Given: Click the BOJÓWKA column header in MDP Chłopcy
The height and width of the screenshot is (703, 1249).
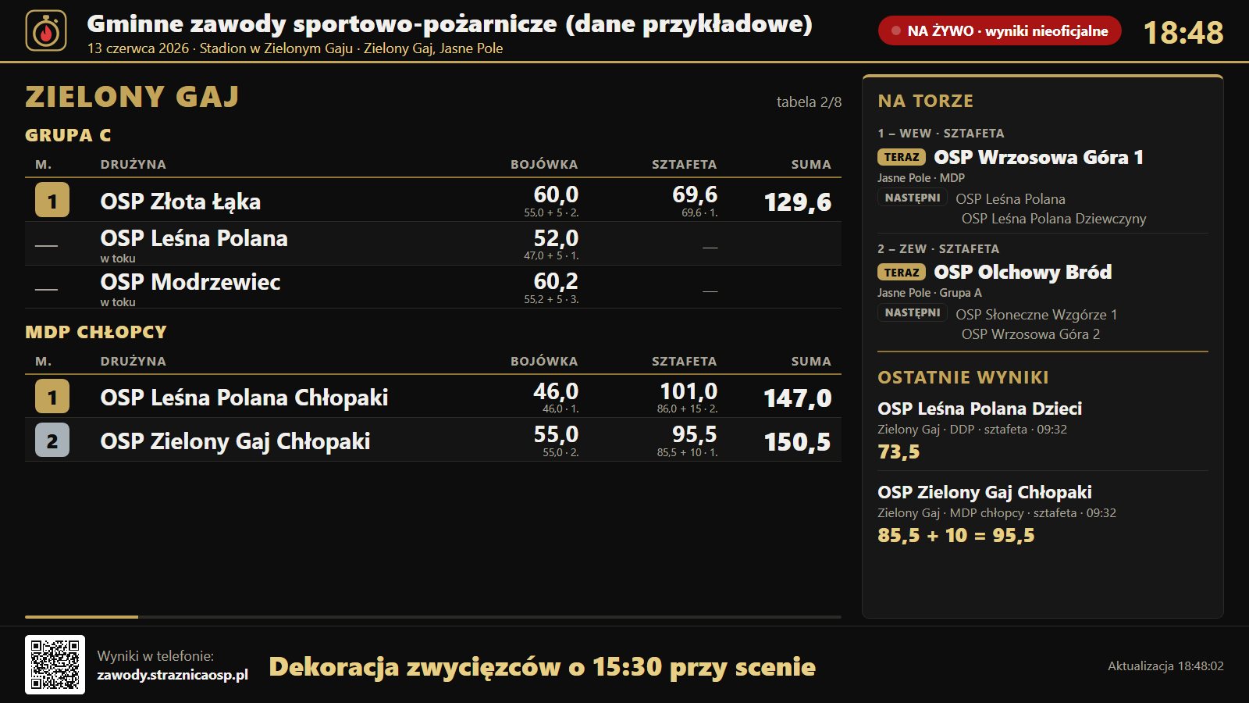Looking at the screenshot, I should click(x=544, y=362).
